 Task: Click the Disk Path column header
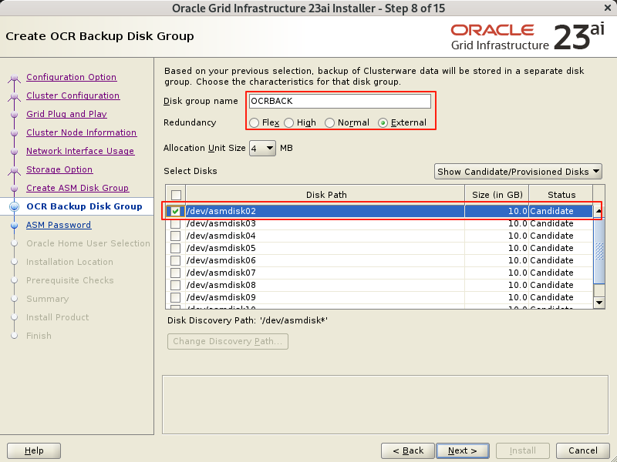pyautogui.click(x=325, y=195)
